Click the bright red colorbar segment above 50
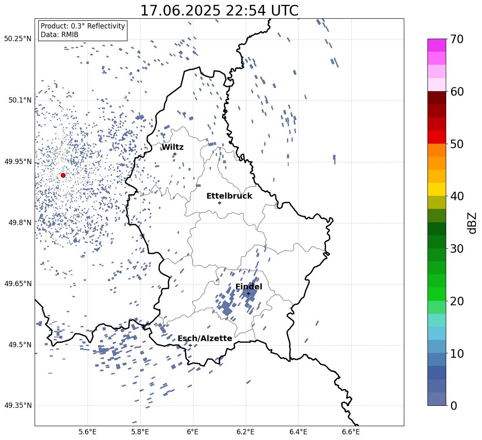 click(436, 137)
